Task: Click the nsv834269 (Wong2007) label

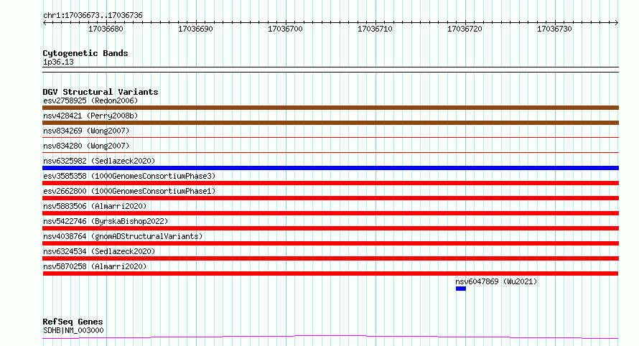Action: [86, 131]
